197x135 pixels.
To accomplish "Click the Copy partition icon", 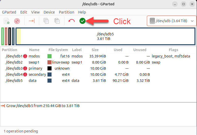I will pos(46,21).
